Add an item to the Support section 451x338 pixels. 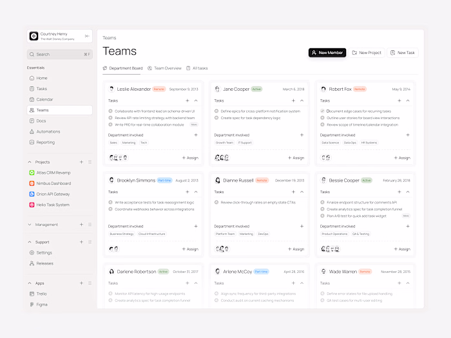[x=81, y=242]
